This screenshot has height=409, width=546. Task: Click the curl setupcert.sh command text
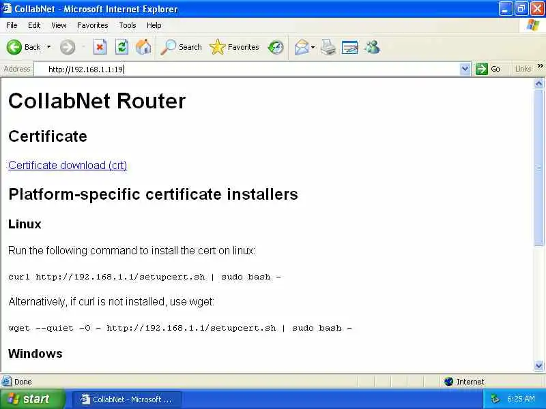[145, 277]
